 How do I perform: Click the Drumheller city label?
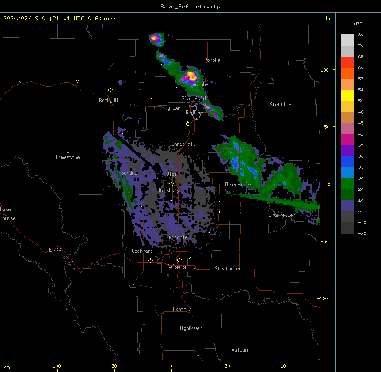(282, 215)
